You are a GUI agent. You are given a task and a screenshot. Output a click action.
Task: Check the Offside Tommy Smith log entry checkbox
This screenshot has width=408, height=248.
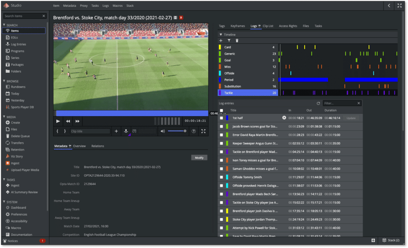pos(222,177)
